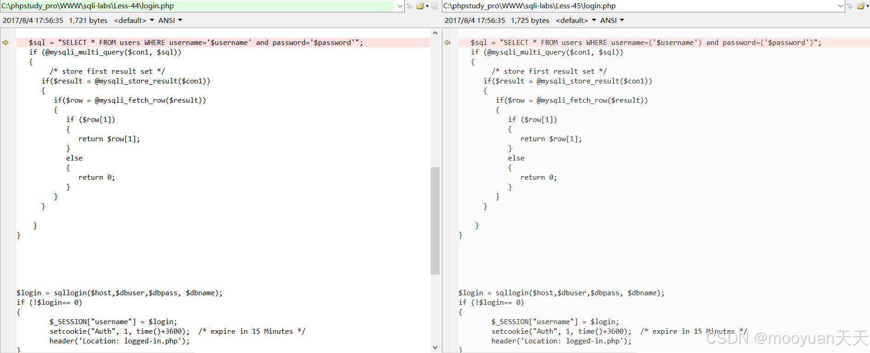Click the 'else' line in the left pane
Image resolution: width=870 pixels, height=353 pixels.
(74, 158)
